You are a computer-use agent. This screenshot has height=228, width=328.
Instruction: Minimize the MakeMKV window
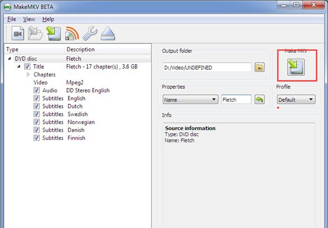(284, 5)
